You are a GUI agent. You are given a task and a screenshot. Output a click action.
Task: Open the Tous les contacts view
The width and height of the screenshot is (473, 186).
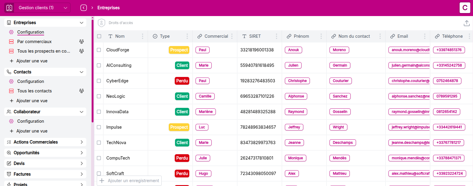click(x=35, y=91)
